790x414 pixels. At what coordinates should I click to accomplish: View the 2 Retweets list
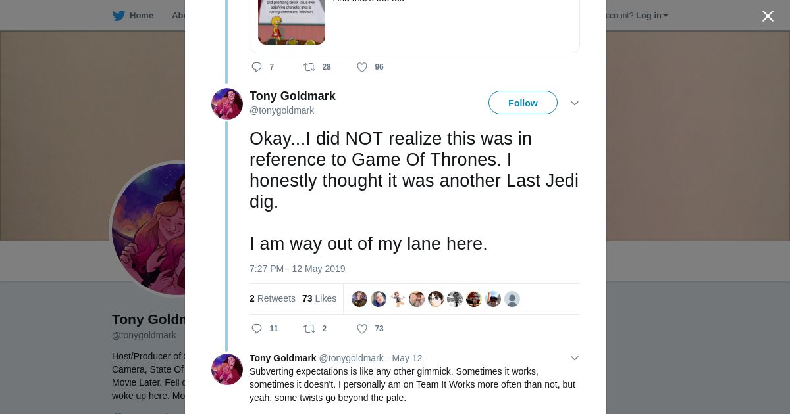tap(273, 298)
